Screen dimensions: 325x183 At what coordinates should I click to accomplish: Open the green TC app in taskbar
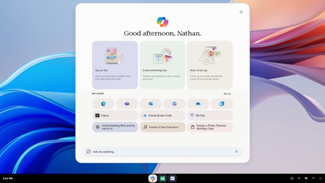163,178
